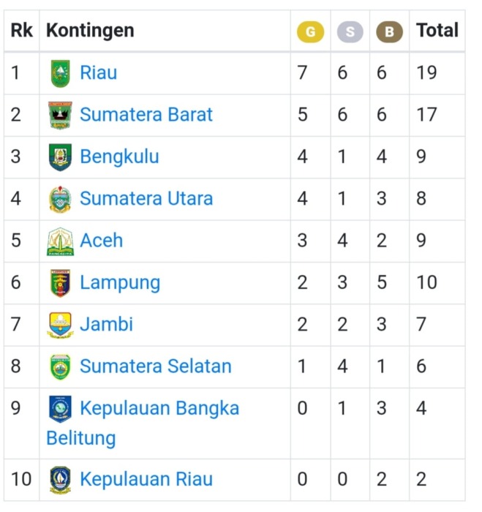
Task: Open the Riau link
Action: tap(98, 72)
